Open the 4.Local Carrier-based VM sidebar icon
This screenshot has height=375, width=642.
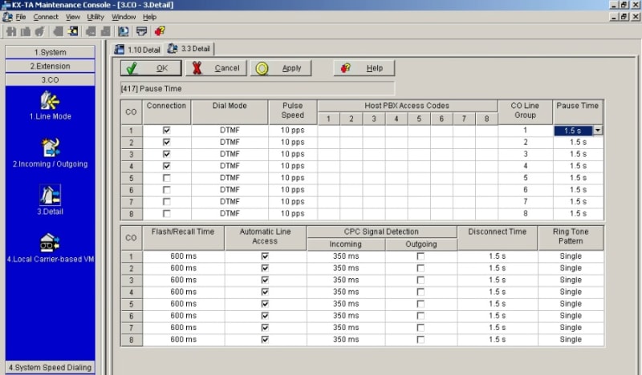pos(50,243)
